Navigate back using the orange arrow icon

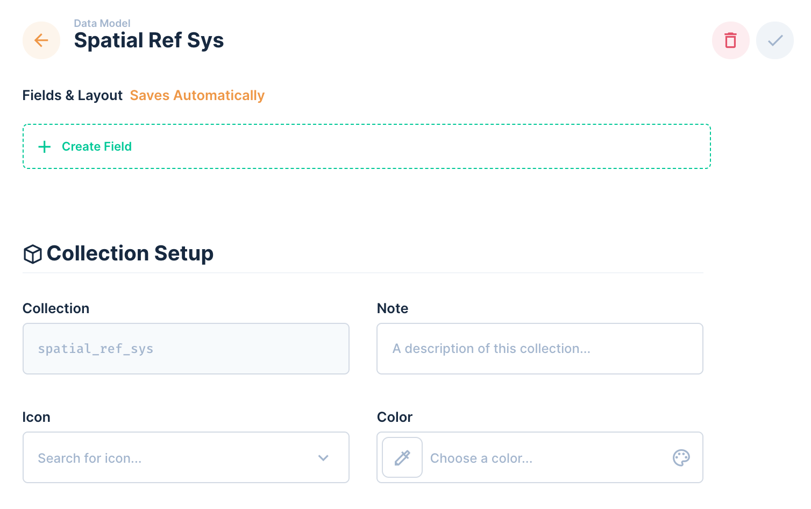(x=41, y=40)
